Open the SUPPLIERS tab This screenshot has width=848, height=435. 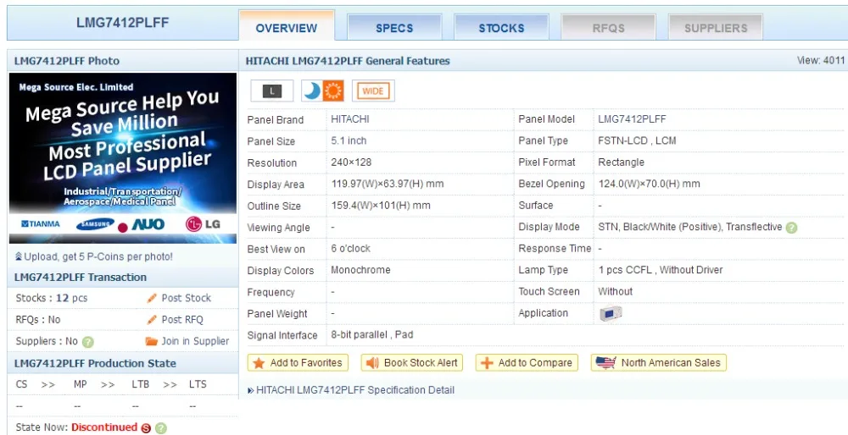click(x=716, y=28)
